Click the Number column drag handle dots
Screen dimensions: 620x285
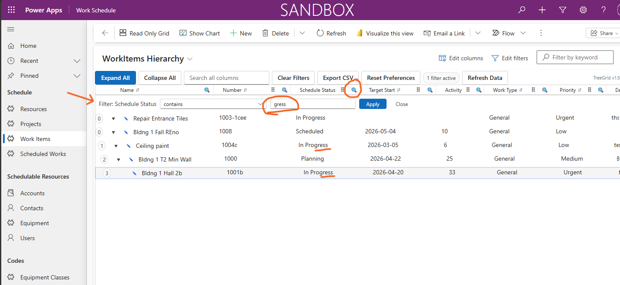click(x=273, y=90)
